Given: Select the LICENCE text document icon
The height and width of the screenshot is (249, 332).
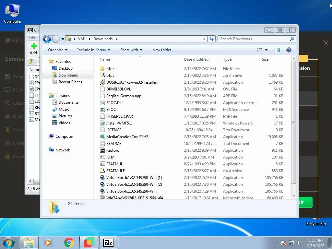Looking at the screenshot, I should [102, 130].
